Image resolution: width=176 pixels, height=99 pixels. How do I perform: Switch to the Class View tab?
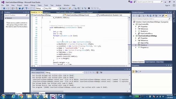[160, 62]
